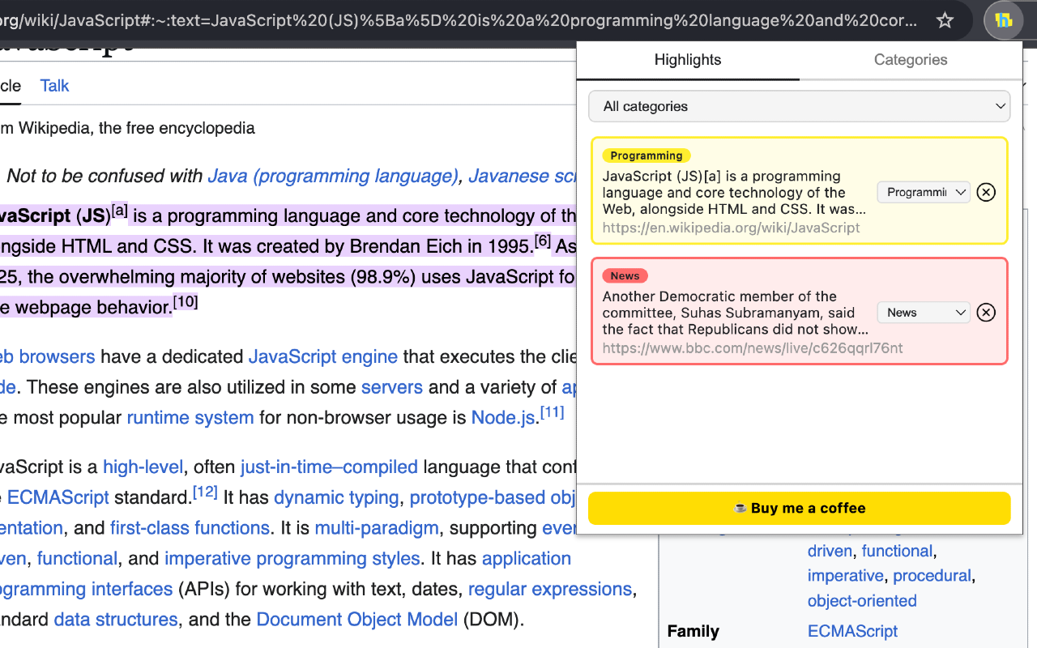Open the high-level link
The image size is (1037, 648).
[143, 467]
